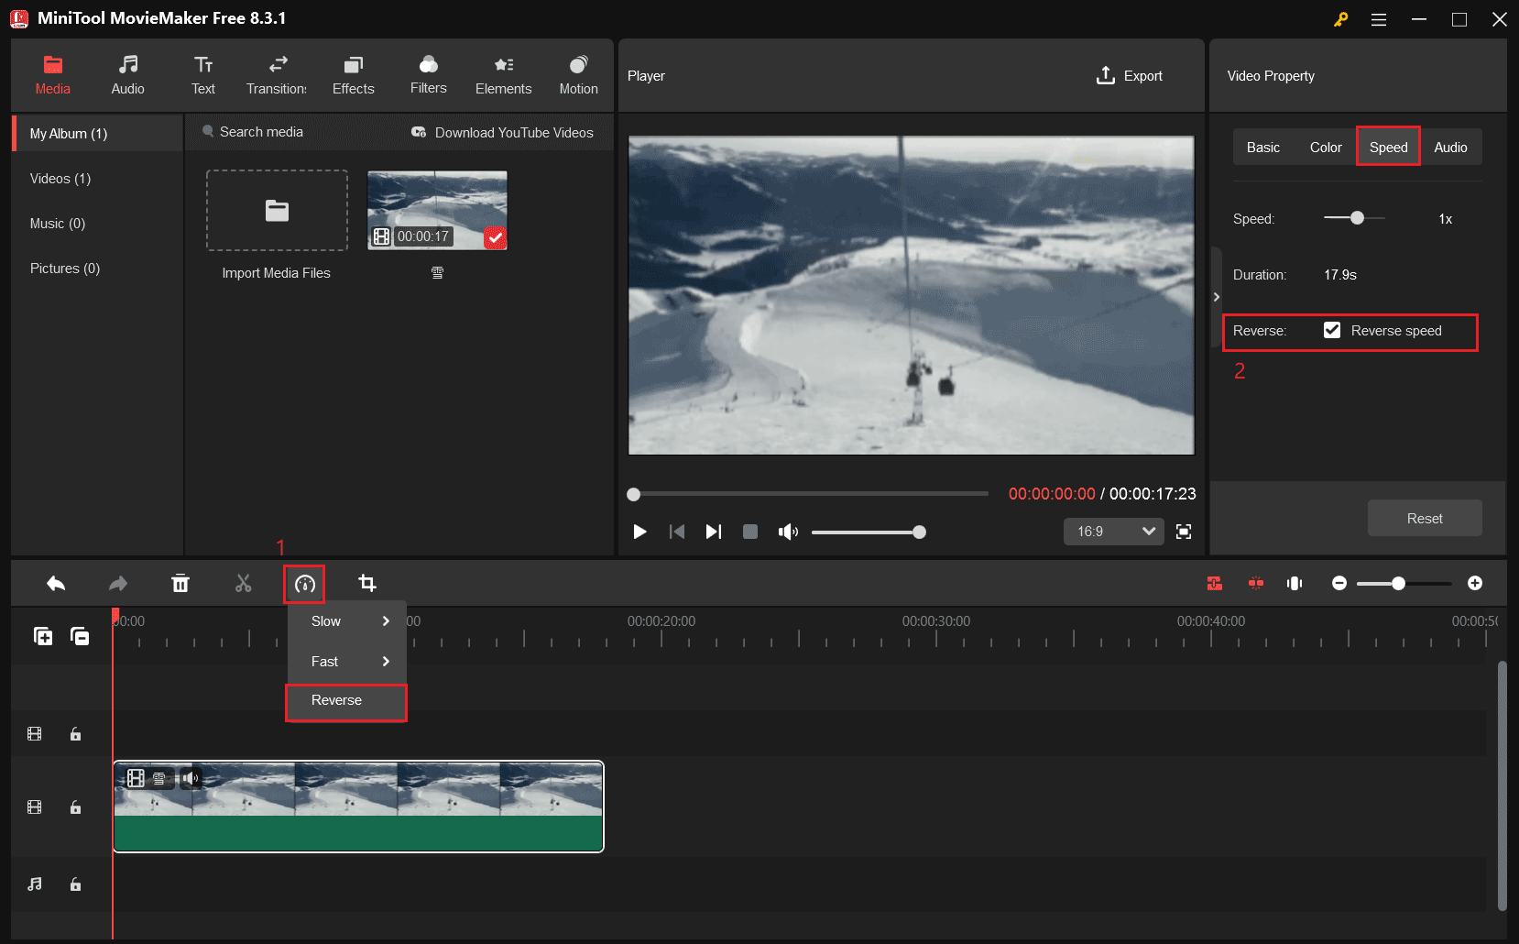Open the Effects panel
1519x944 pixels.
[353, 74]
